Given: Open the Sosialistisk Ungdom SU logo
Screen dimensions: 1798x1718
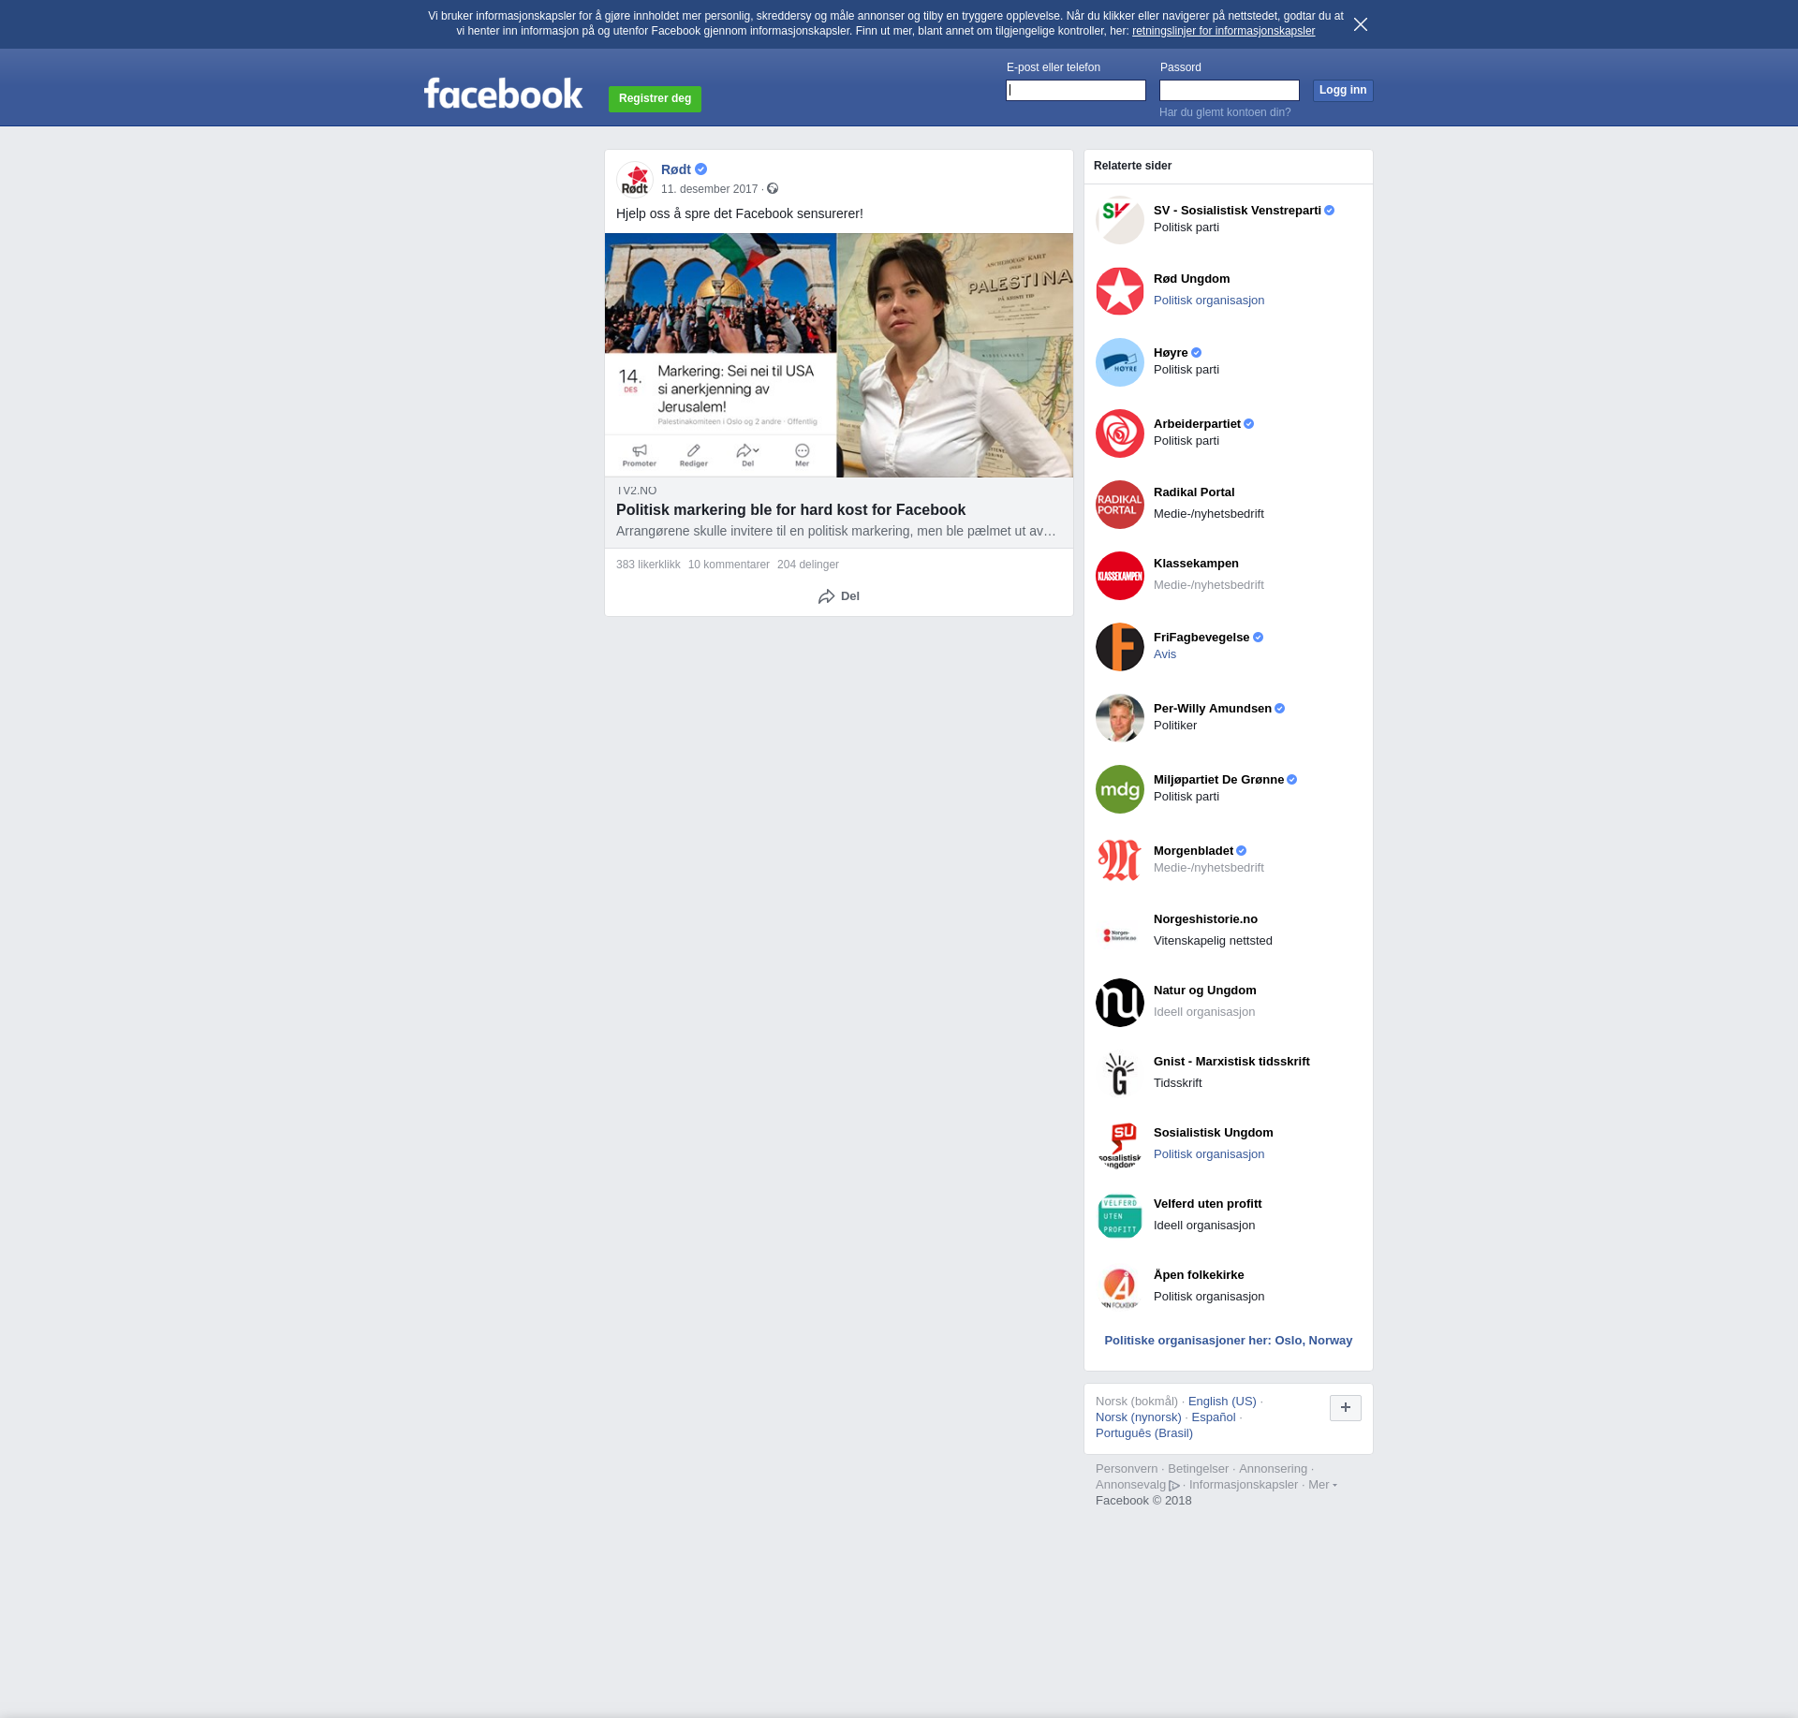Looking at the screenshot, I should click(1120, 1145).
